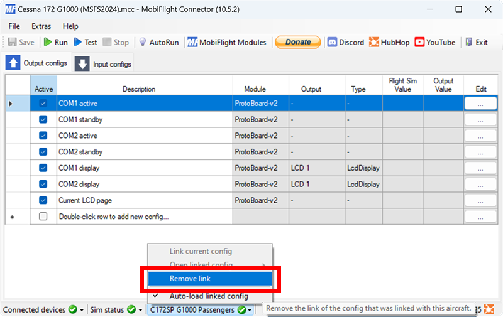Sort by the Module column header
This screenshot has height=317, width=503.
click(x=261, y=85)
